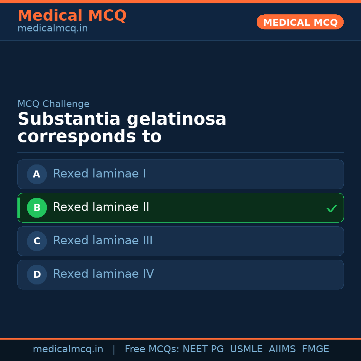The height and width of the screenshot is (361, 361).
Task: Click the FMGE label in the footer
Action: (x=315, y=349)
